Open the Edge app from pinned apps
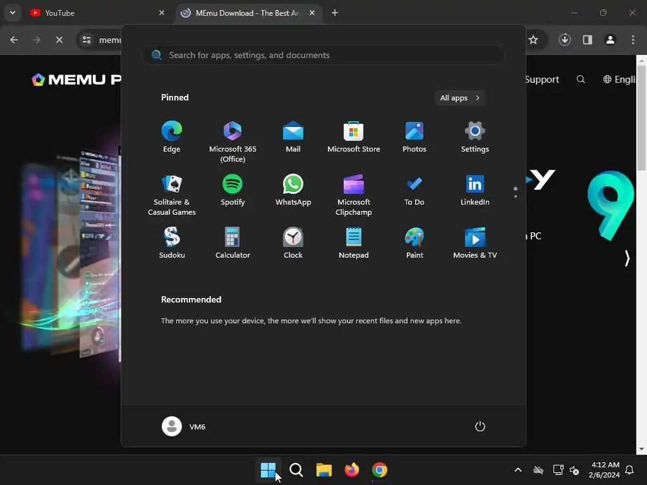Screen dimensions: 647x485 click(172, 137)
